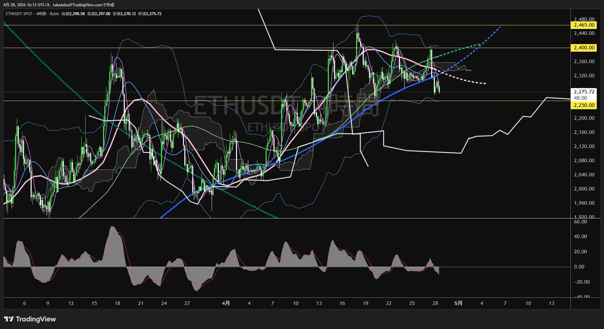Click date 18 on the time axis
The height and width of the screenshot is (329, 604).
pyautogui.click(x=118, y=303)
